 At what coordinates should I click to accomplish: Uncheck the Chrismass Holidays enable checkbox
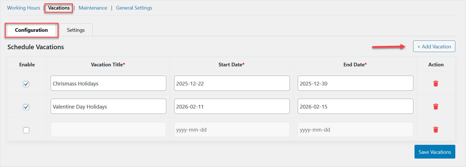point(26,84)
